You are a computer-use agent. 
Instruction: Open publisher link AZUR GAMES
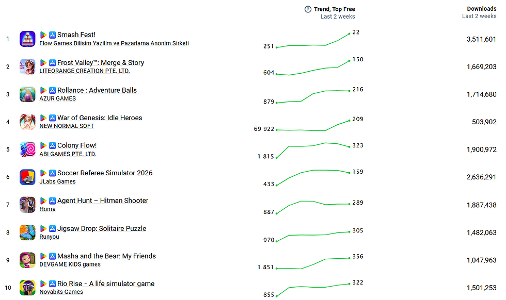(x=58, y=98)
